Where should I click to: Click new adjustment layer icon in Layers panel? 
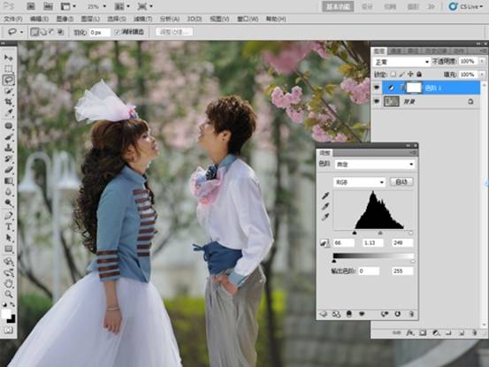pos(436,333)
